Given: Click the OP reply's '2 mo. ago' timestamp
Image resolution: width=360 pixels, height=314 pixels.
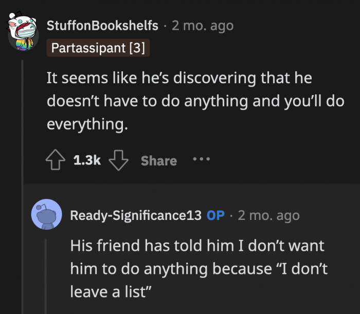Looking at the screenshot, I should pyautogui.click(x=268, y=215).
